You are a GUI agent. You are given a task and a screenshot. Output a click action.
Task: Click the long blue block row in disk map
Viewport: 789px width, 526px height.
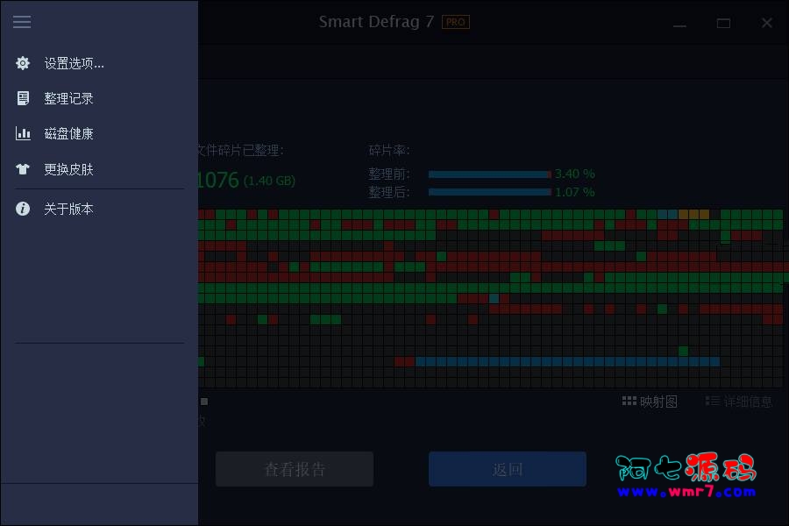[567, 361]
